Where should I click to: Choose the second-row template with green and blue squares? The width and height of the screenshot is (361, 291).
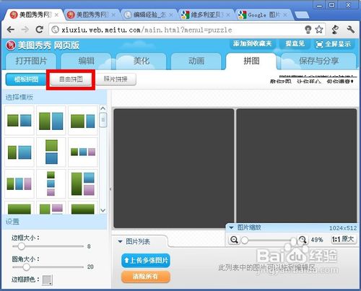(19, 152)
